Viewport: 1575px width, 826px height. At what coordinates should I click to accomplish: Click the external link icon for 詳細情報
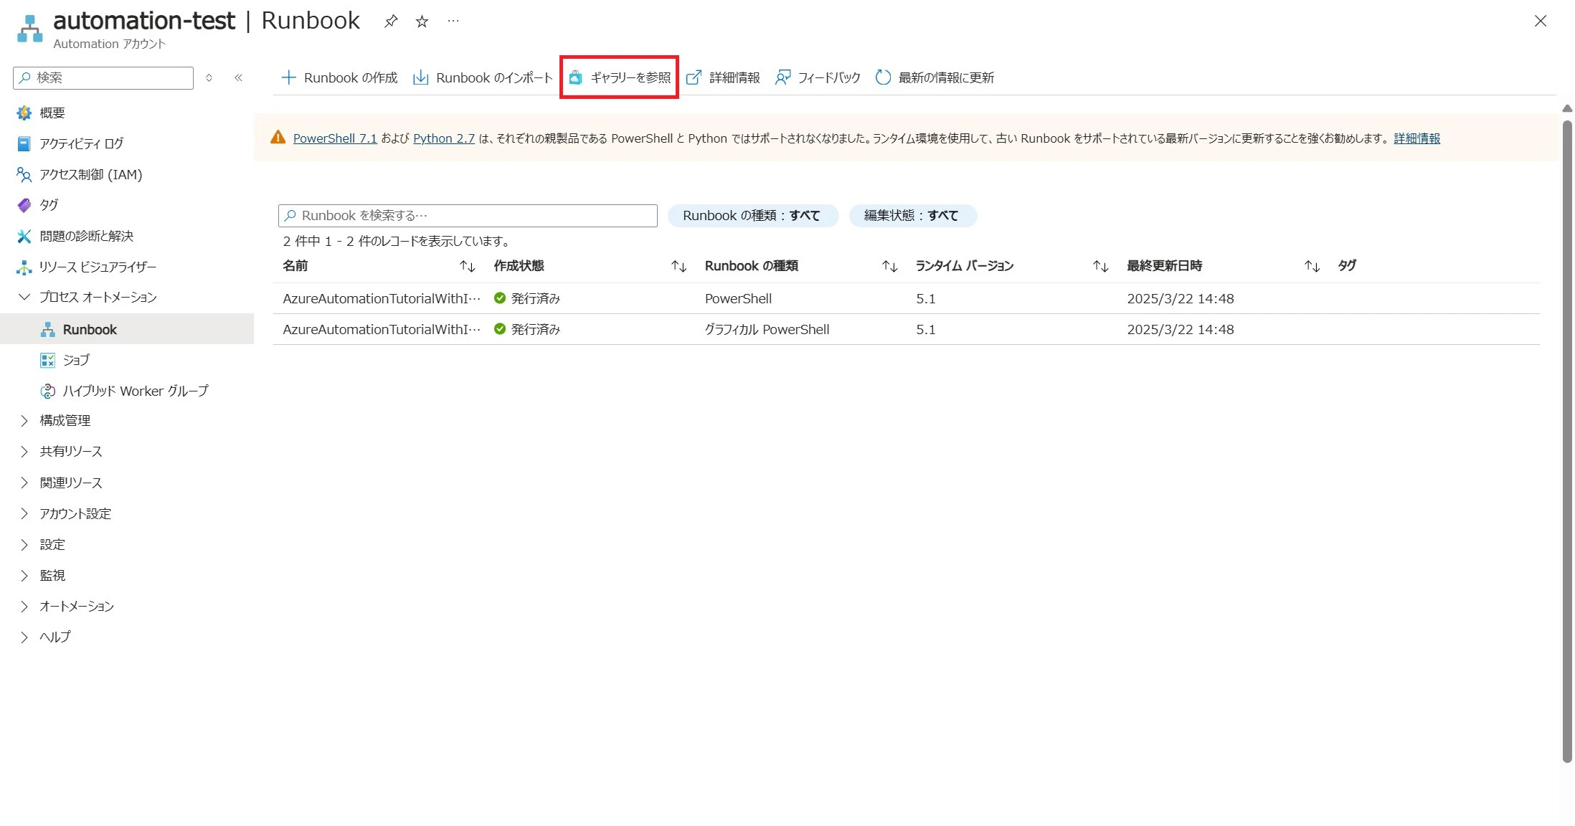coord(694,77)
